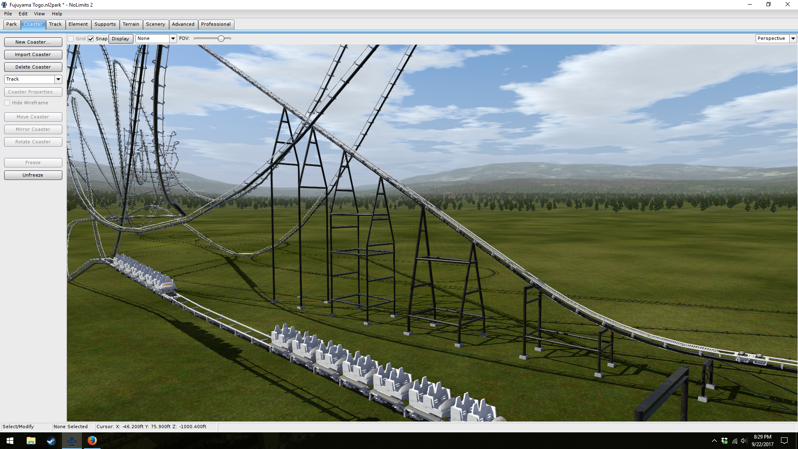This screenshot has height=449, width=798.
Task: Click the Display toolbar button
Action: point(121,39)
